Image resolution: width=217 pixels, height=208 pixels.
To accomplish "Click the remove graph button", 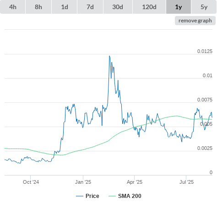I will pos(195,21).
